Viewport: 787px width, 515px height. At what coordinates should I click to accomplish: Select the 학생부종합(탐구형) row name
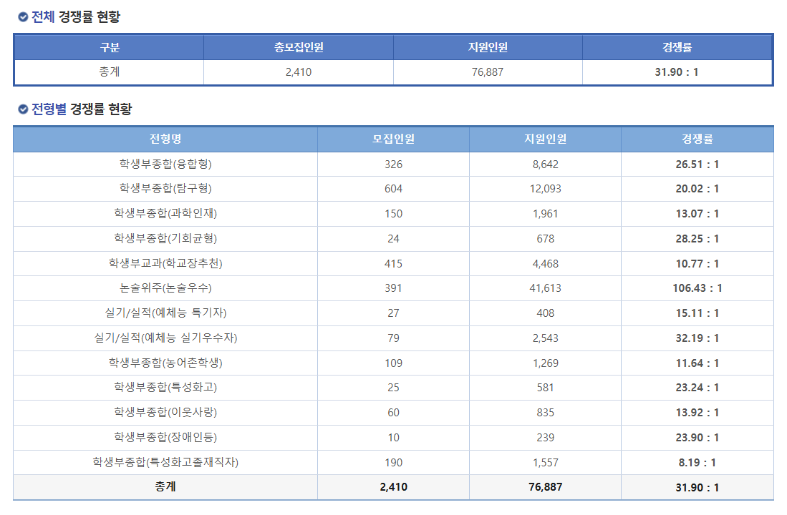[165, 189]
